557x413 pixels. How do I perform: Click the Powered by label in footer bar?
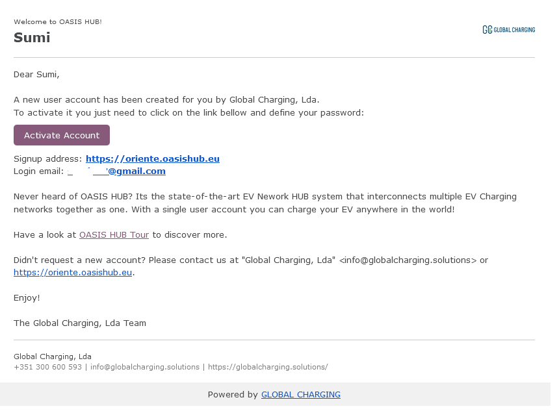[x=232, y=395]
